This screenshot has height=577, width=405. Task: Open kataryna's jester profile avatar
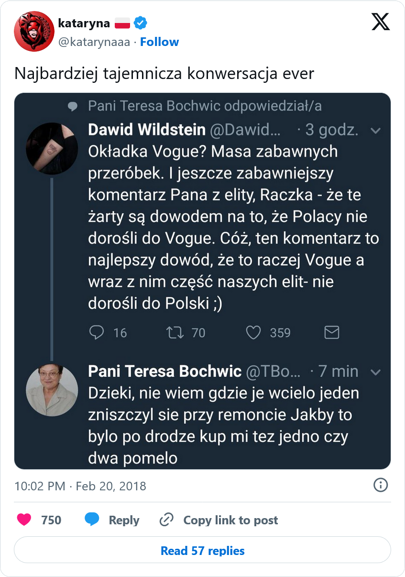[34, 31]
